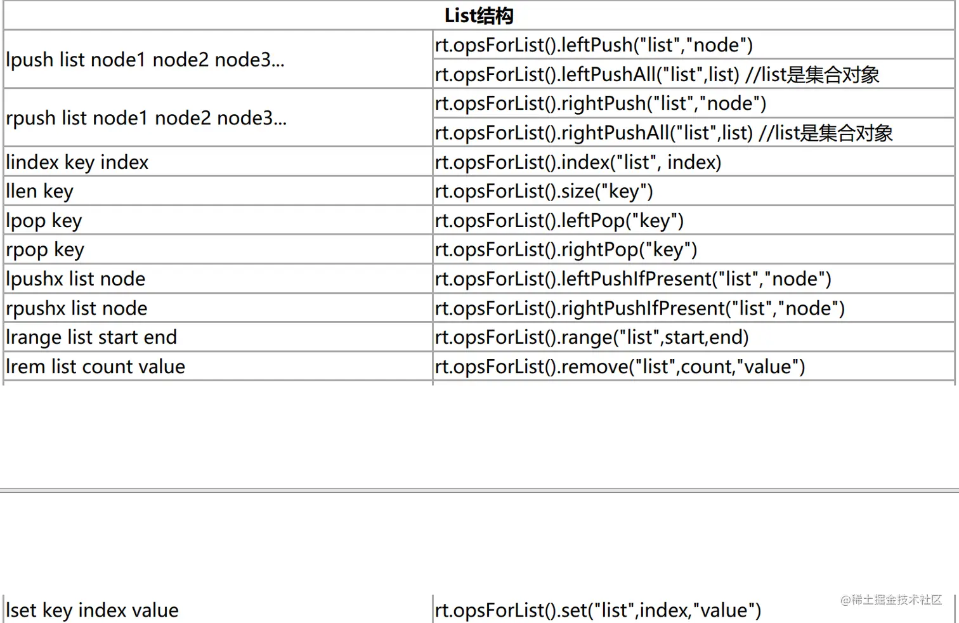
Task: Select the llen key command cell
Action: pos(40,192)
